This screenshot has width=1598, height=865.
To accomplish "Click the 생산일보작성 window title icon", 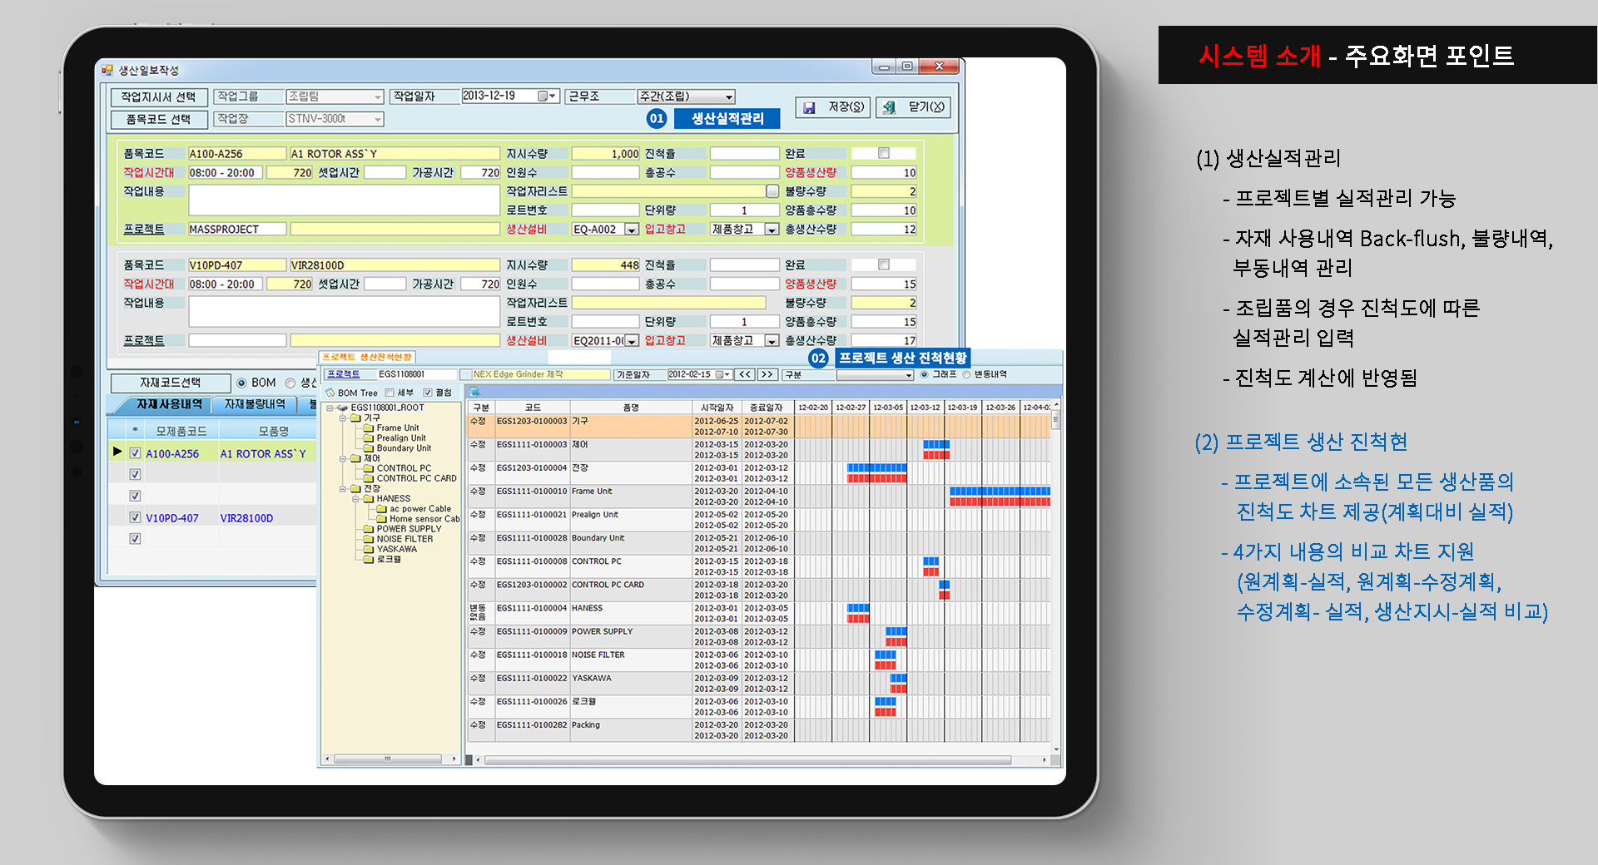I will tap(107, 70).
